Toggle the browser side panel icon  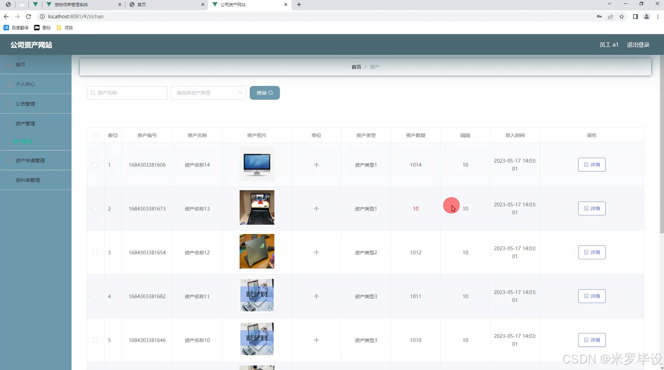(635, 17)
